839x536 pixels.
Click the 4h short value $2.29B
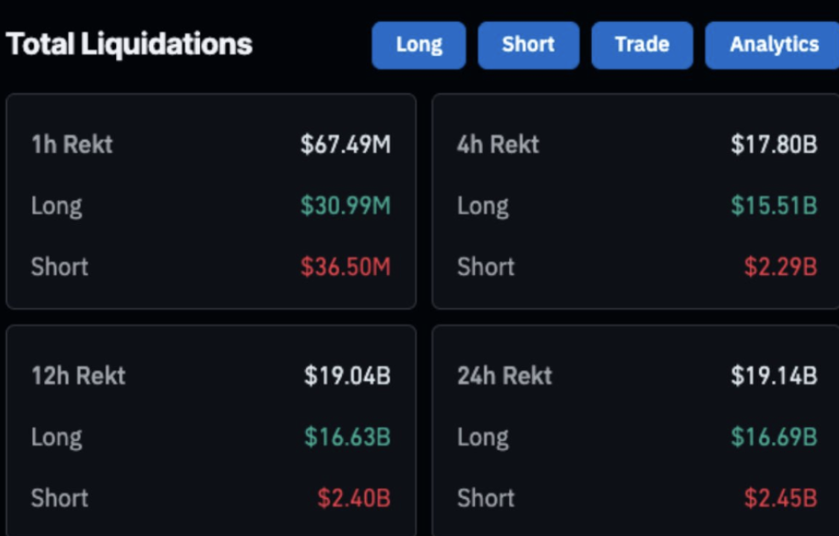click(780, 266)
